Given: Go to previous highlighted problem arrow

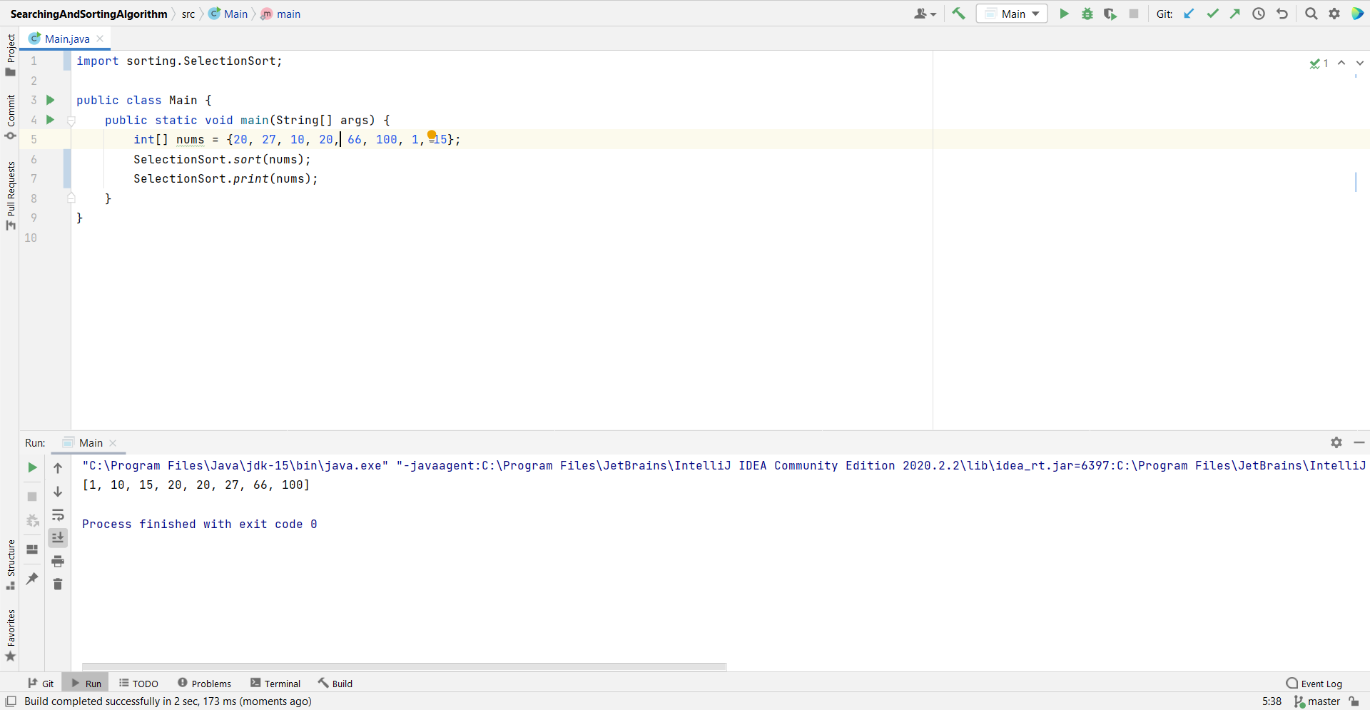Looking at the screenshot, I should 1341,63.
